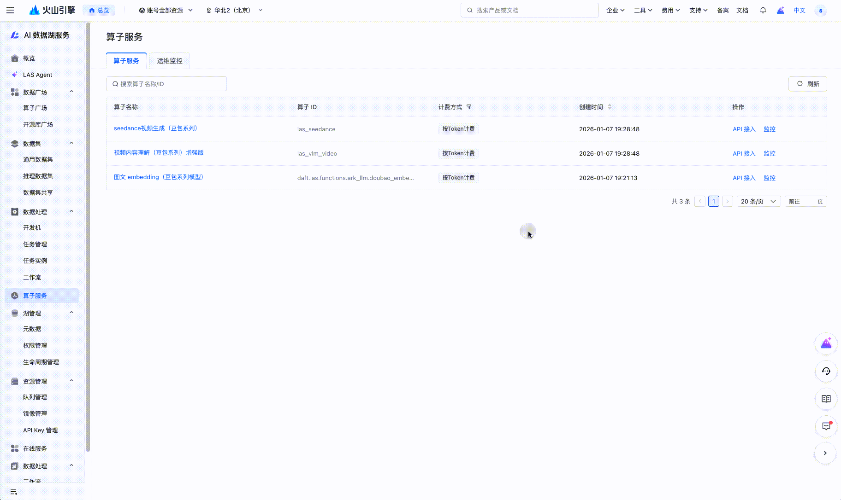Open feedback message floating button
This screenshot has width=841, height=500.
click(x=826, y=426)
